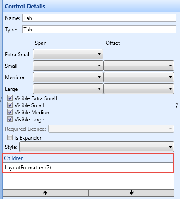Uncheck the Visible Extra Small checkbox
Viewport: 180px width, 199px height.
10,98
